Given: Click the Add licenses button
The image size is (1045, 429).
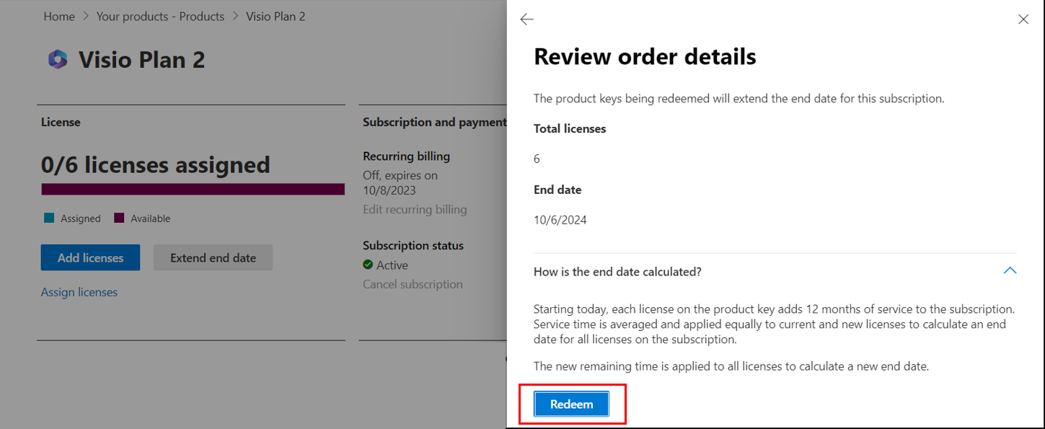Looking at the screenshot, I should click(x=90, y=257).
